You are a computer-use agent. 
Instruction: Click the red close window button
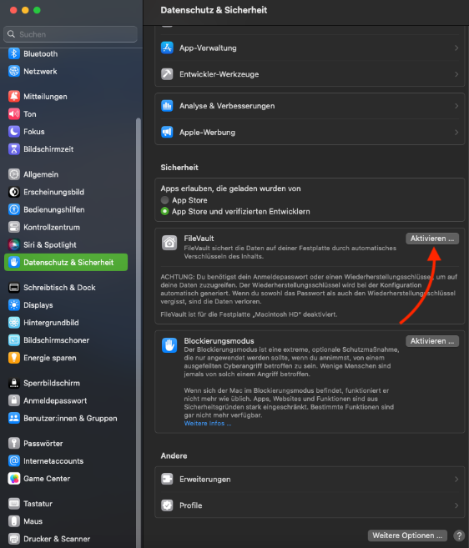coord(13,10)
